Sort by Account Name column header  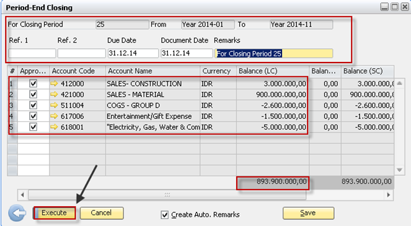click(153, 71)
